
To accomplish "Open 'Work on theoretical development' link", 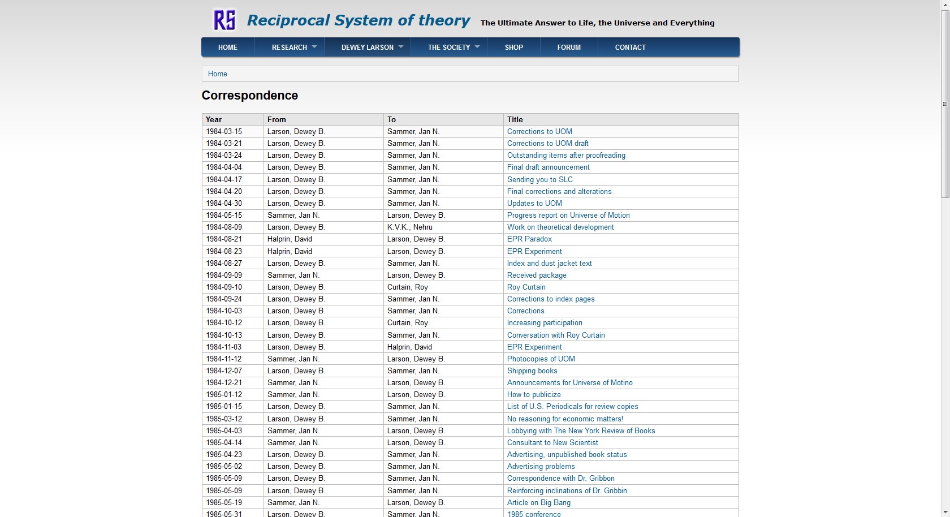I will 560,227.
